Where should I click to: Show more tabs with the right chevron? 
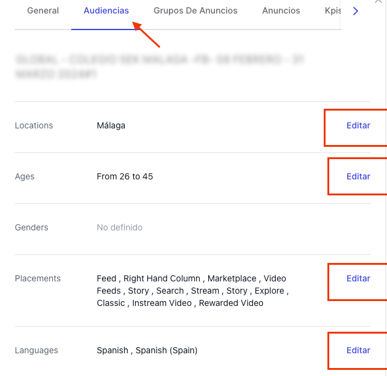click(x=356, y=11)
